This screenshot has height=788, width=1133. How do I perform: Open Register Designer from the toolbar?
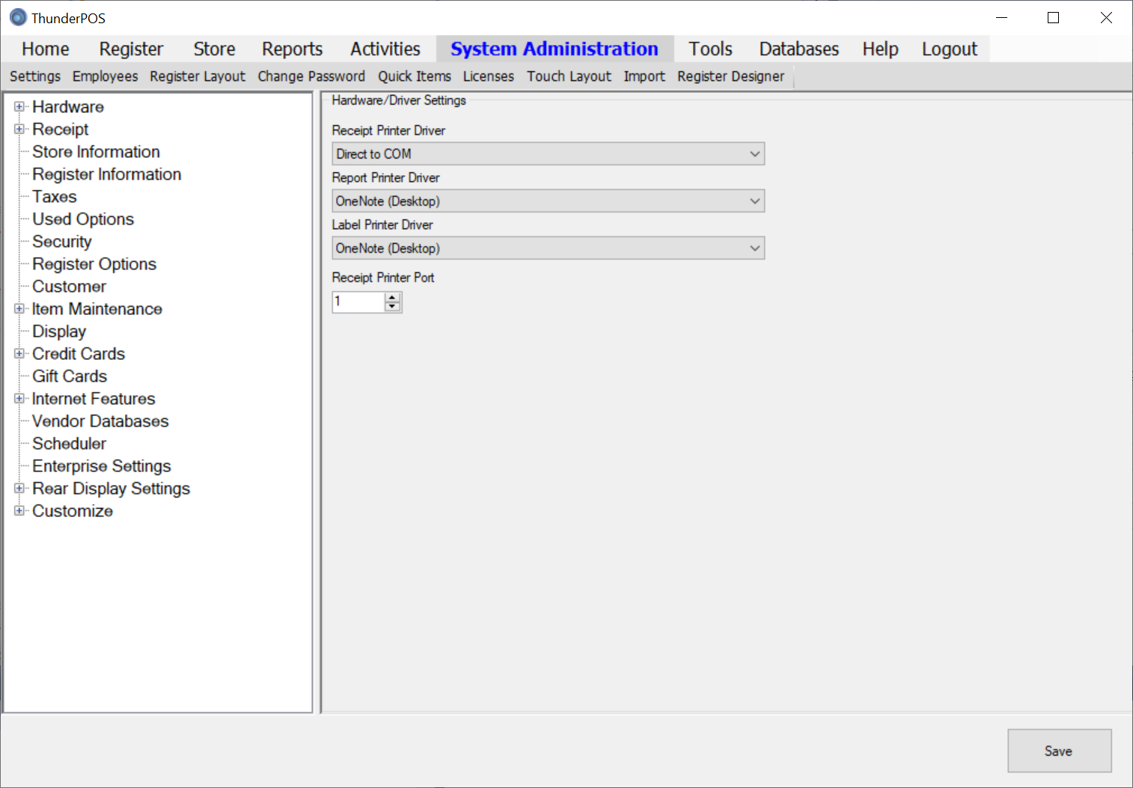coord(730,76)
